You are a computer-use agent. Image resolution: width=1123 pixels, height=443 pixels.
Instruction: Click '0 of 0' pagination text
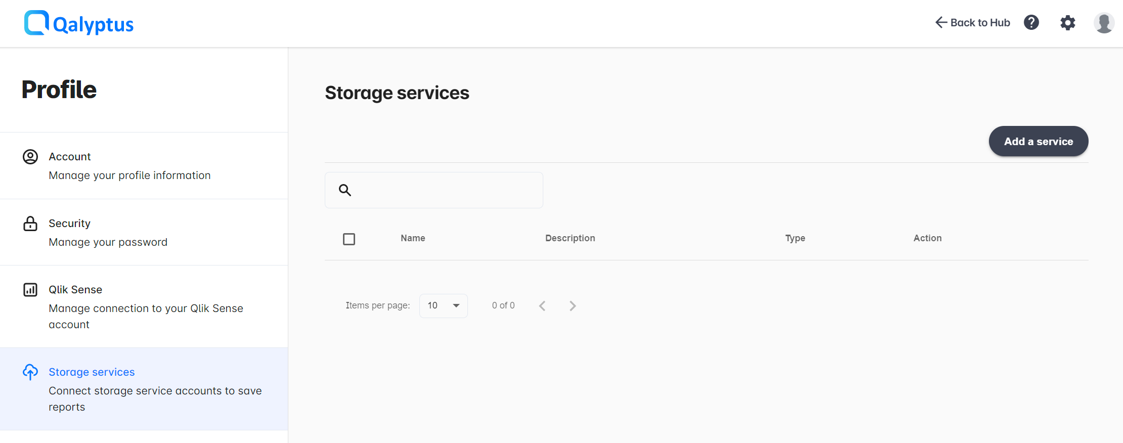[503, 305]
